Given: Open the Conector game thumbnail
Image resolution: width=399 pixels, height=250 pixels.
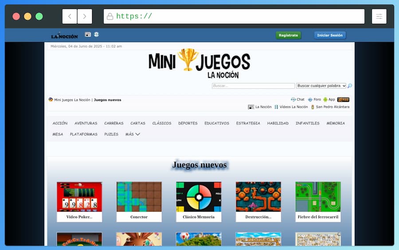Looking at the screenshot, I should tap(139, 197).
